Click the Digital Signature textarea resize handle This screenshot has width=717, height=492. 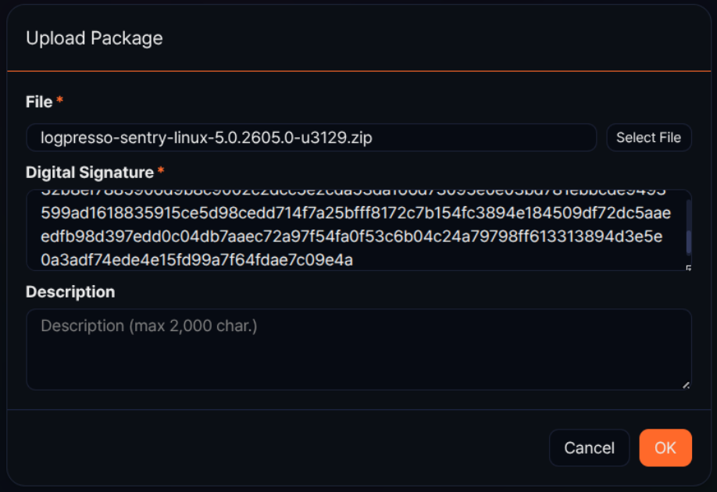(x=688, y=268)
